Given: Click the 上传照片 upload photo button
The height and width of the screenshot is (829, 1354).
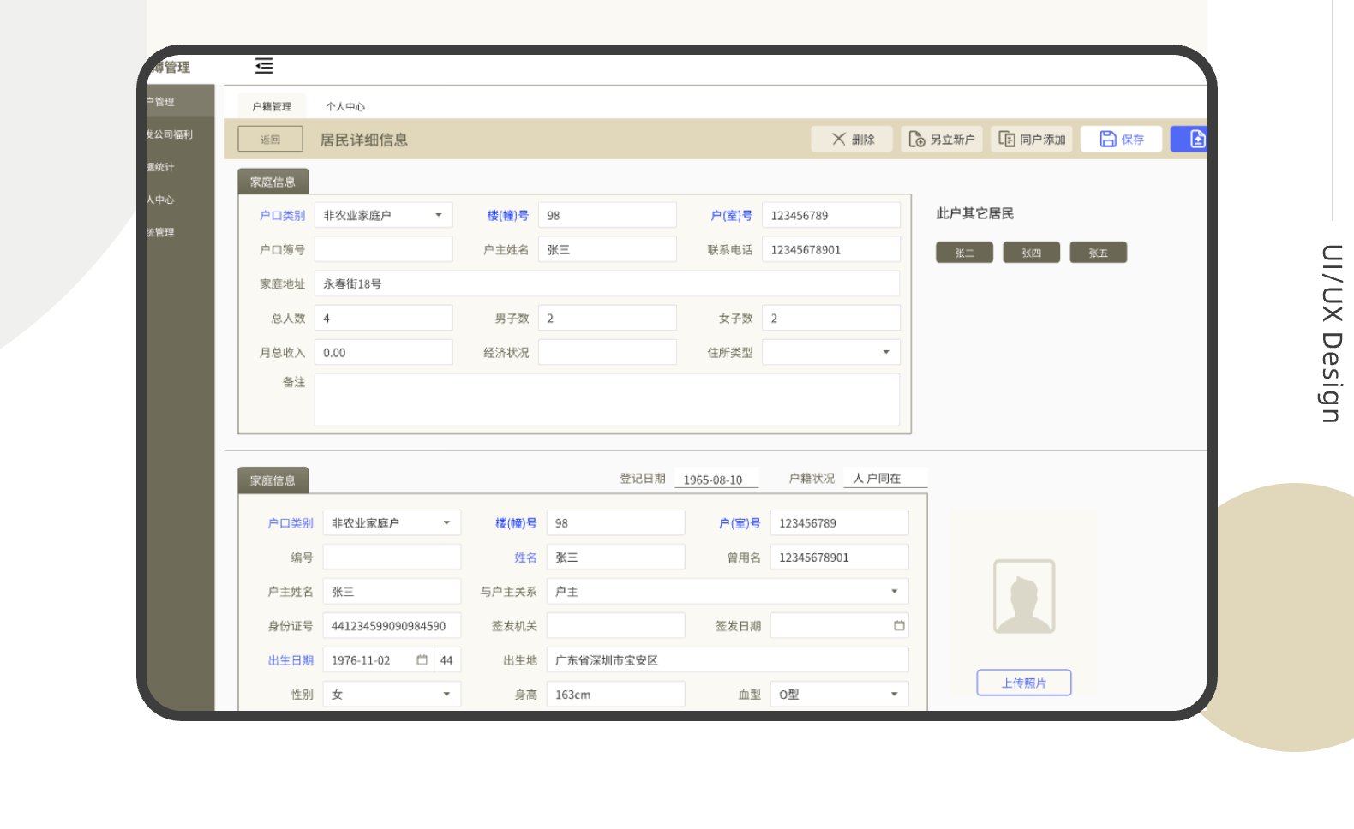Looking at the screenshot, I should coord(1023,683).
